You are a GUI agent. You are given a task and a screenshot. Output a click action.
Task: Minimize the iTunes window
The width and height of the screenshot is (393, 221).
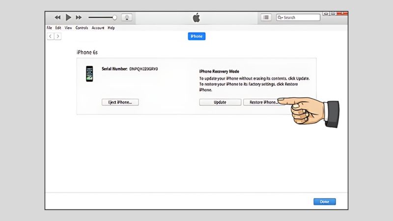326,14
